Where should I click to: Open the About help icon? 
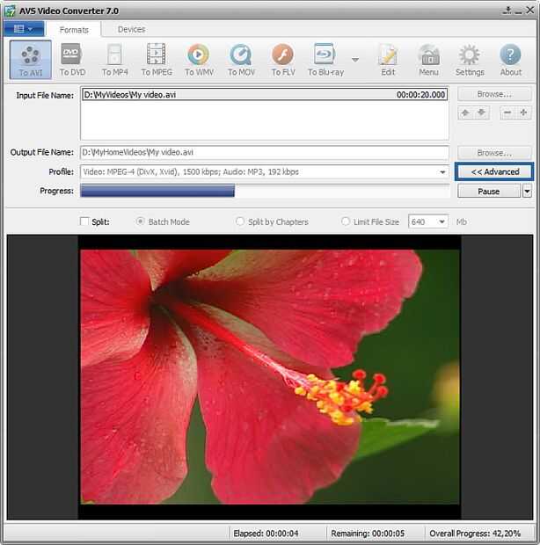coord(510,60)
